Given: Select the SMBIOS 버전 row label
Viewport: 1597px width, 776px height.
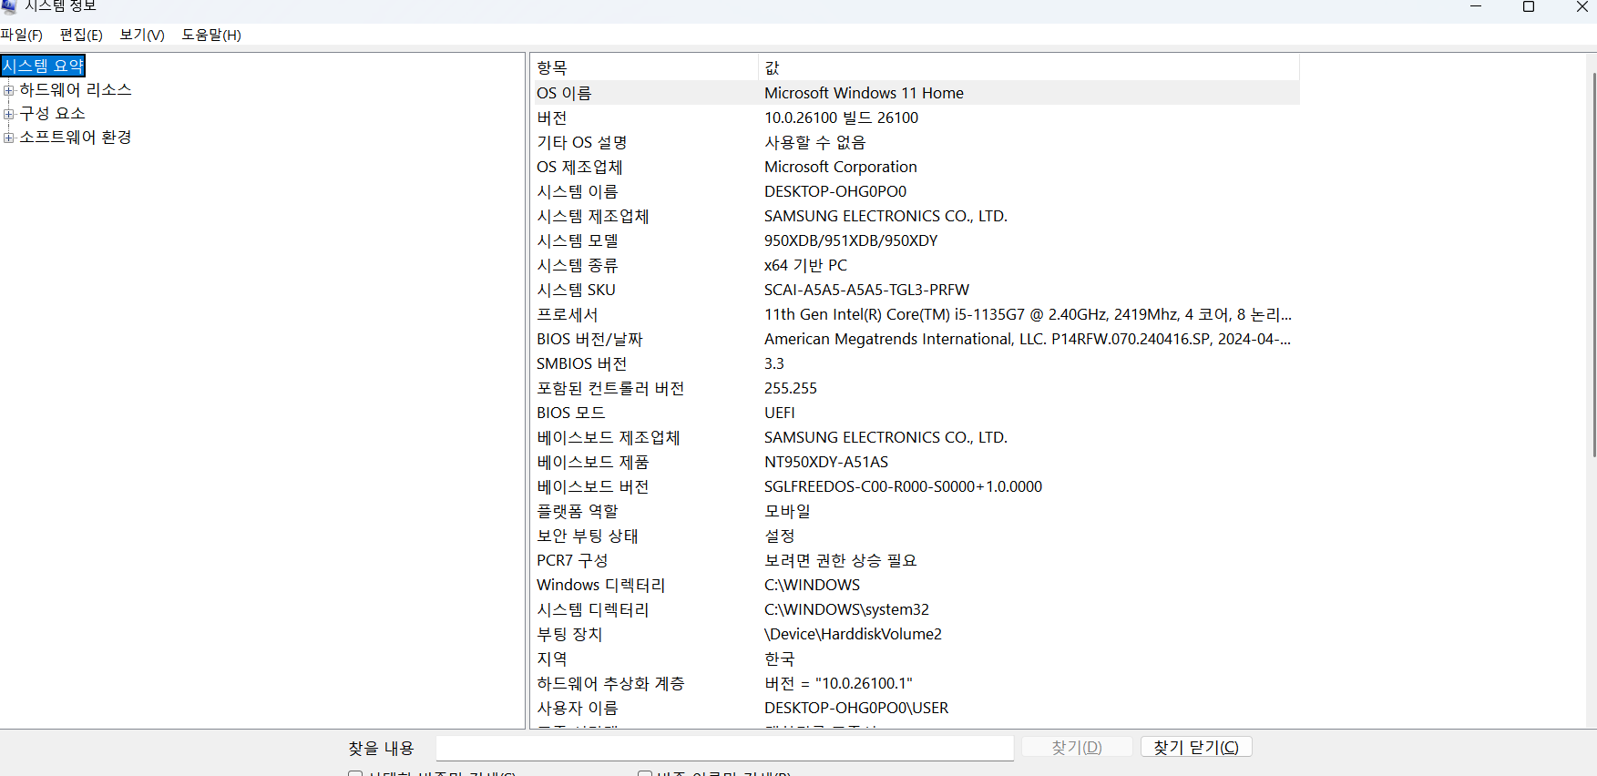Looking at the screenshot, I should (x=581, y=363).
